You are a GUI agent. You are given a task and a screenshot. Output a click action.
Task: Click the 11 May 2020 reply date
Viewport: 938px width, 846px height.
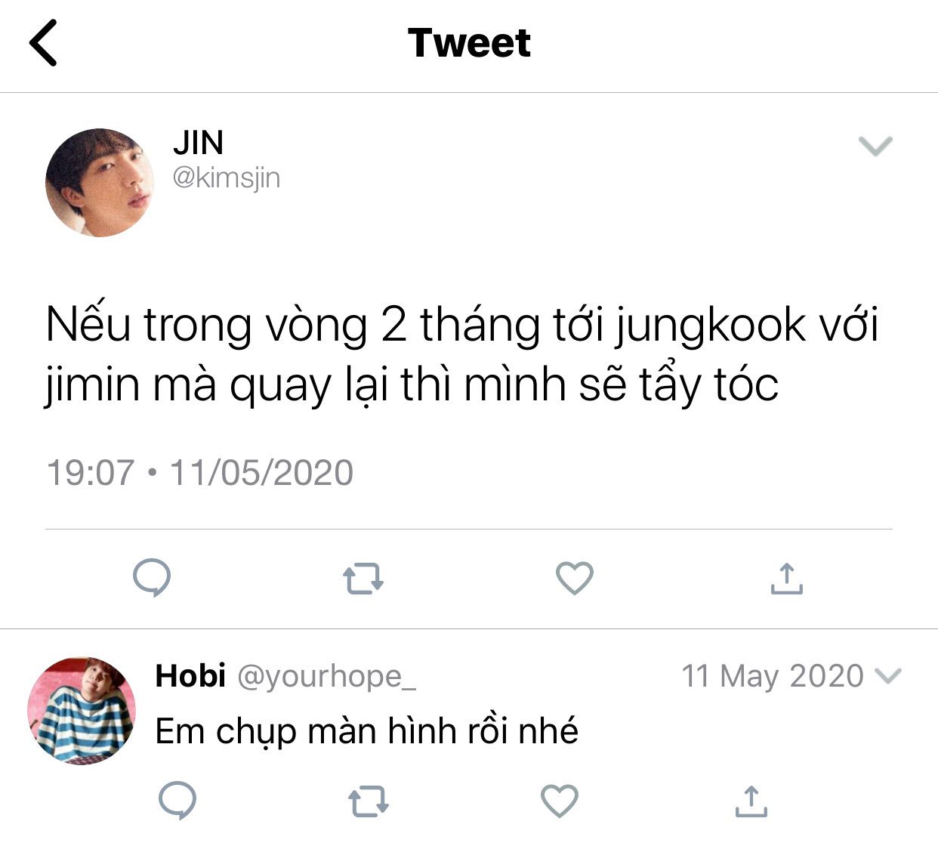point(773,676)
